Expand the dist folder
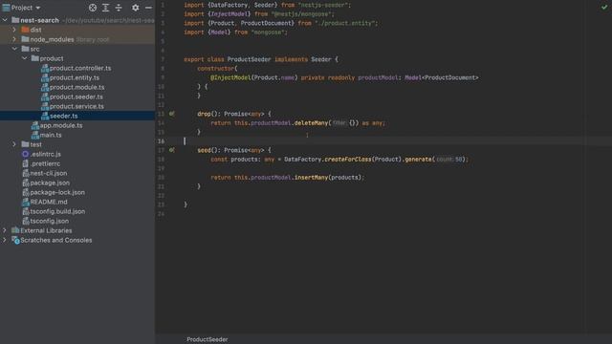 click(x=14, y=30)
